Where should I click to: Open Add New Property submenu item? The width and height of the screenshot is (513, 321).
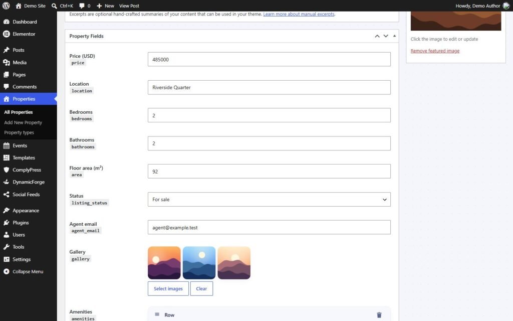[23, 122]
